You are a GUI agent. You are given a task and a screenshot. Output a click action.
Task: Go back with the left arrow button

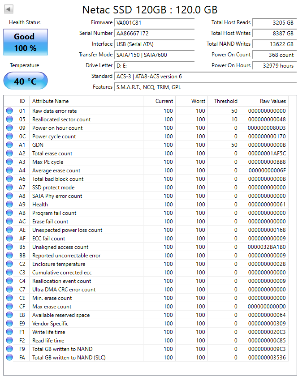(x=9, y=9)
